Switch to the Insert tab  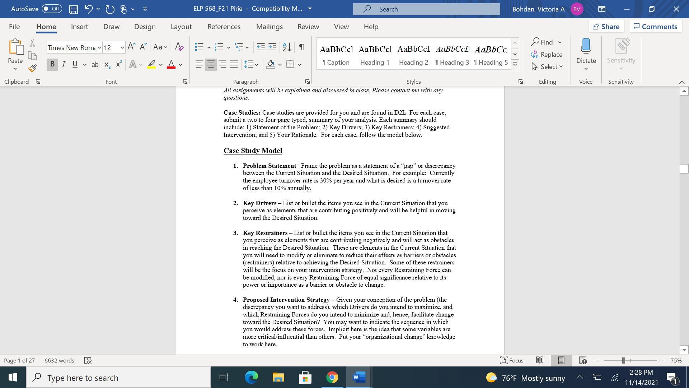point(79,27)
